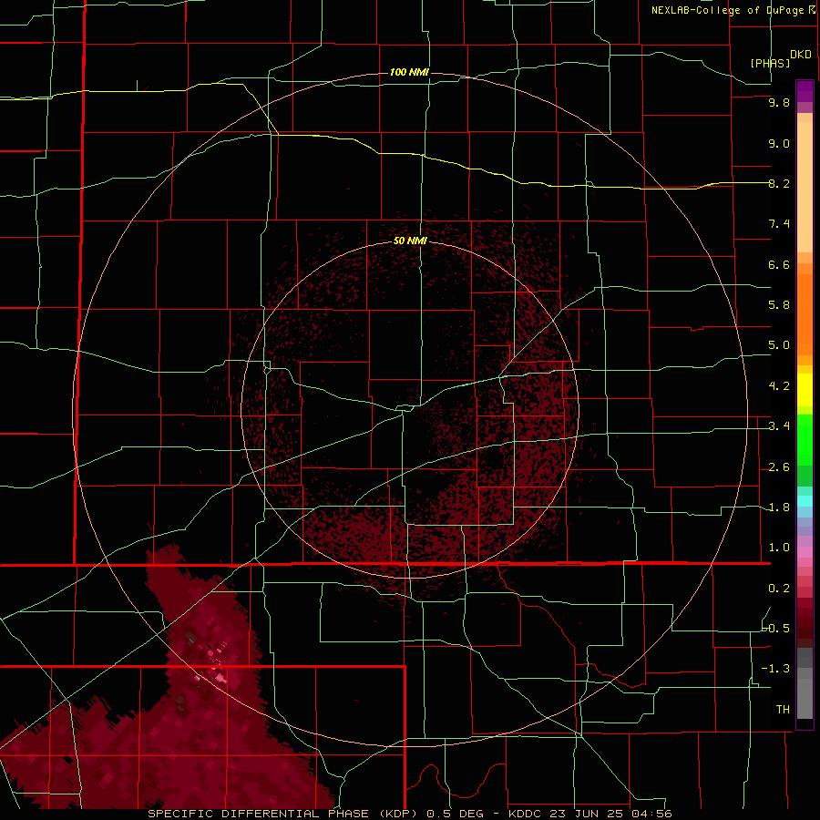820x820 pixels.
Task: Click the 1.0 scale value
Action: tap(779, 548)
